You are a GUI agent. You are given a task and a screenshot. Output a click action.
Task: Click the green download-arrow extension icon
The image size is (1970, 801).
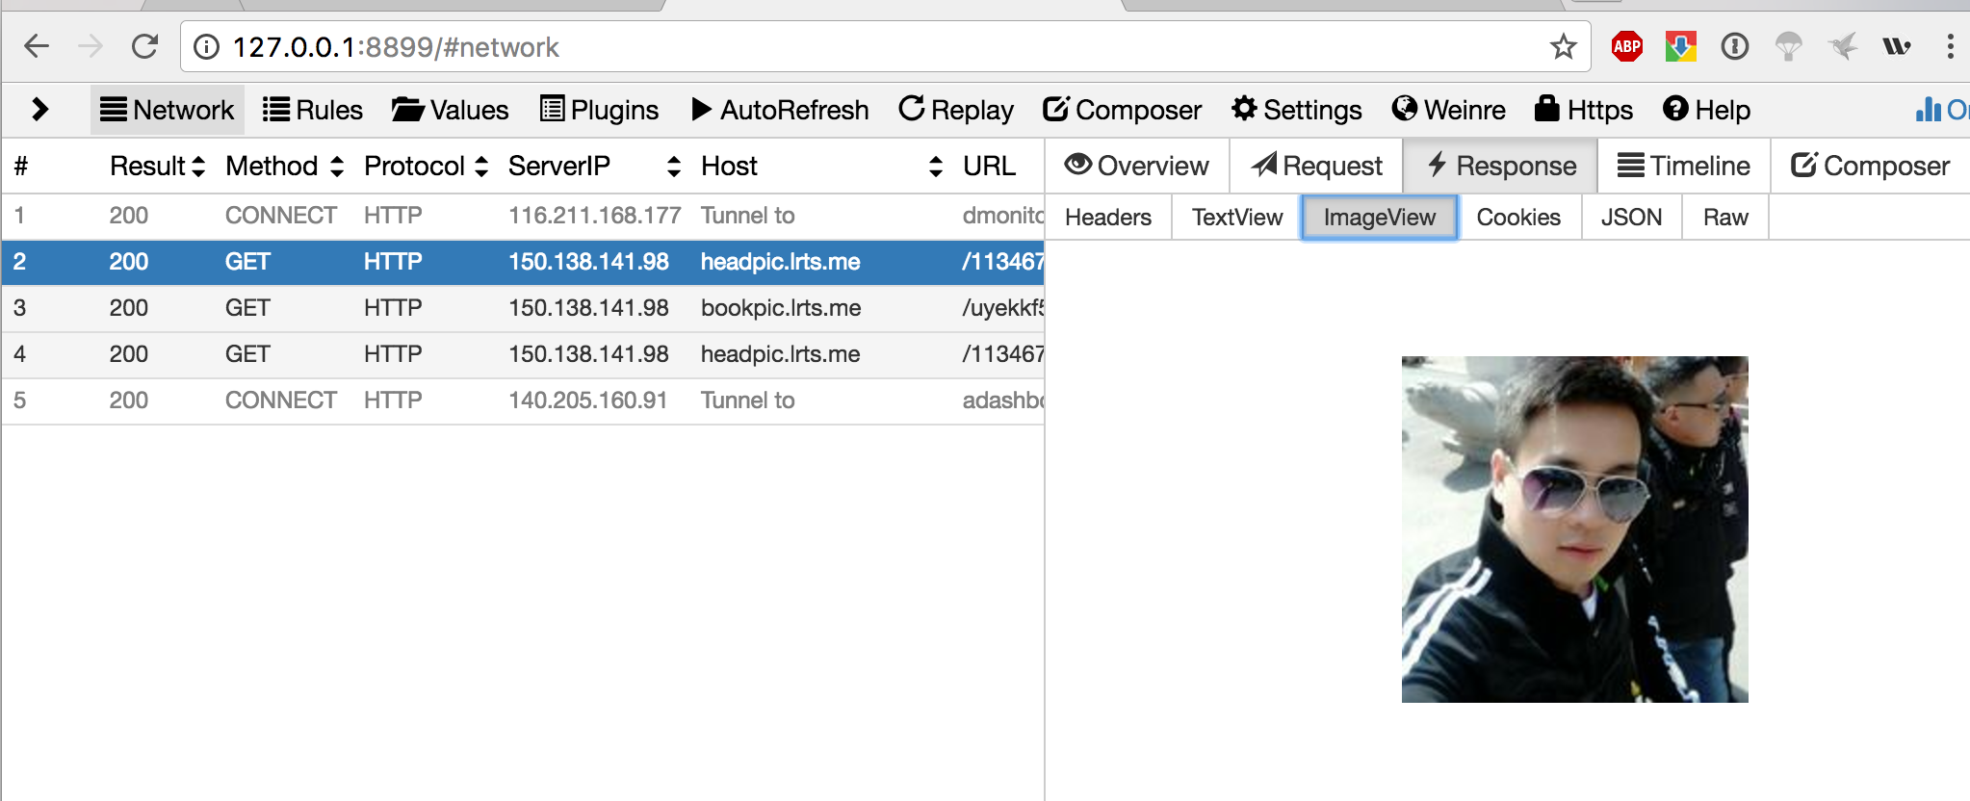click(x=1680, y=46)
